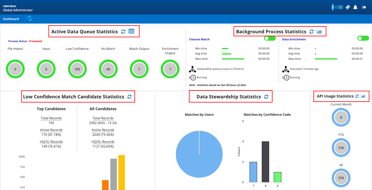372x190 pixels.
Task: Refresh the Dashboard using the header refresh icon
Action: 30,19
